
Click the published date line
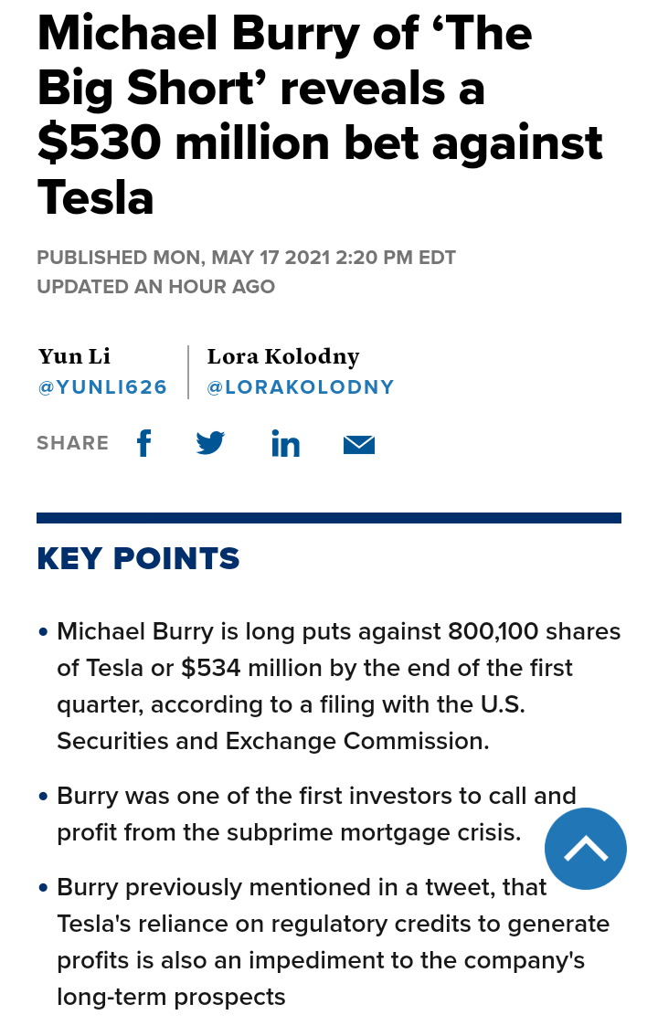(246, 258)
